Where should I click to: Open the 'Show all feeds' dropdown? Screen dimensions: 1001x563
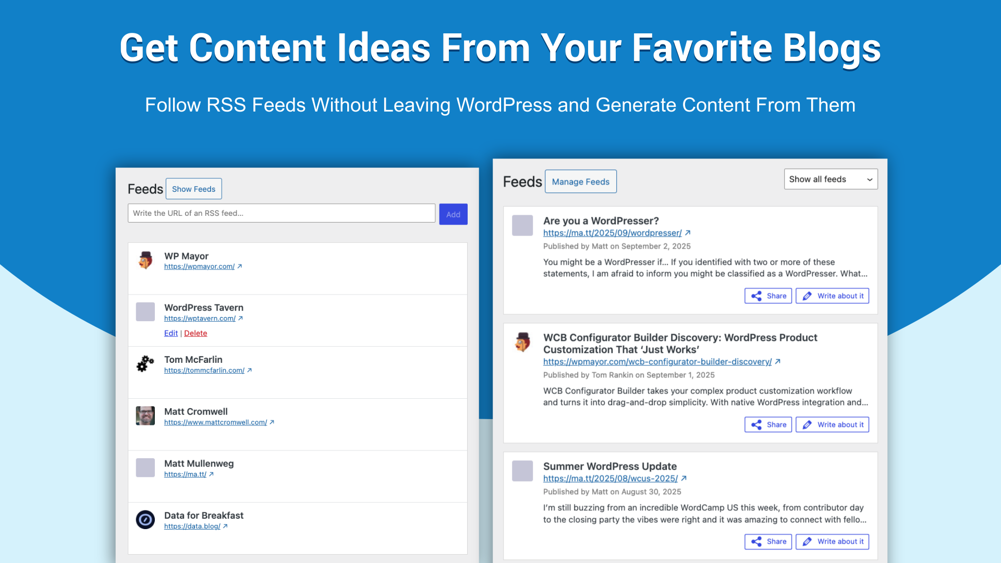(831, 179)
